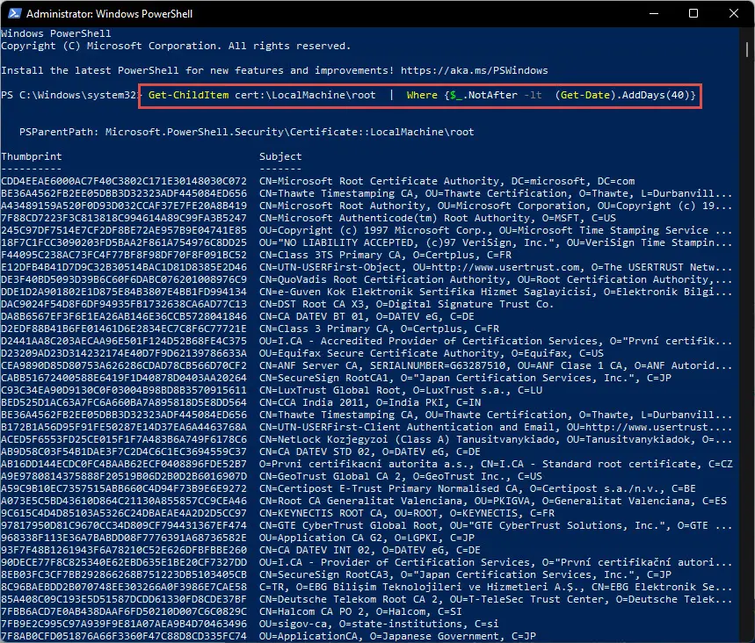Click OU=Application CA G2 subject
This screenshot has width=755, height=643.
tap(367, 538)
